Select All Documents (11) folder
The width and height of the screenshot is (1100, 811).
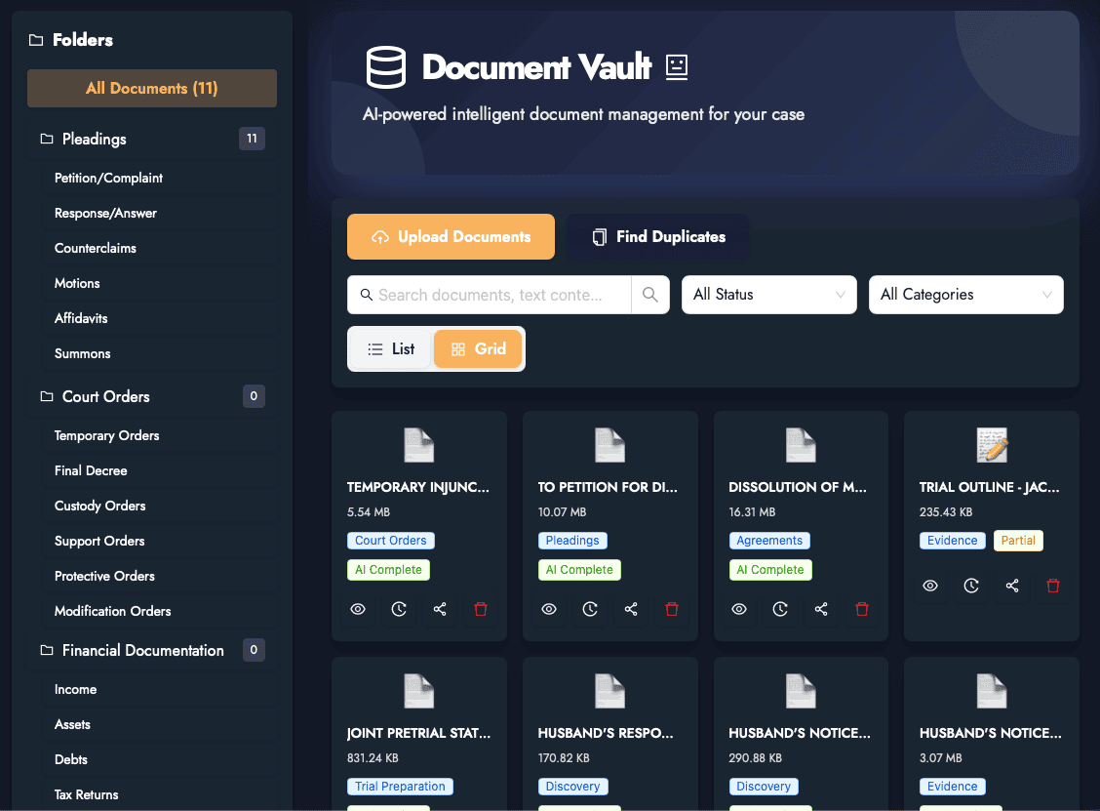coord(152,88)
